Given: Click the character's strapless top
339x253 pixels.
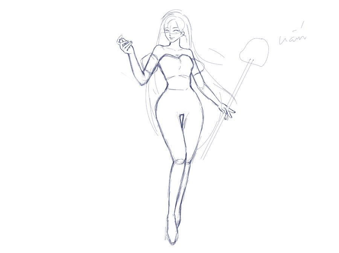Looking at the screenshot, I should (x=177, y=66).
